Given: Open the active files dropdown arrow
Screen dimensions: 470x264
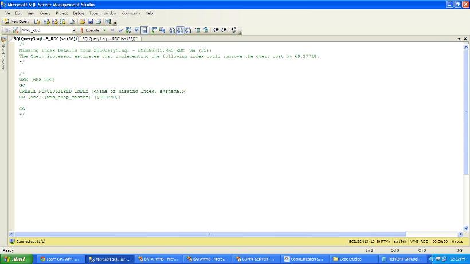Looking at the screenshot, I should pos(459,38).
